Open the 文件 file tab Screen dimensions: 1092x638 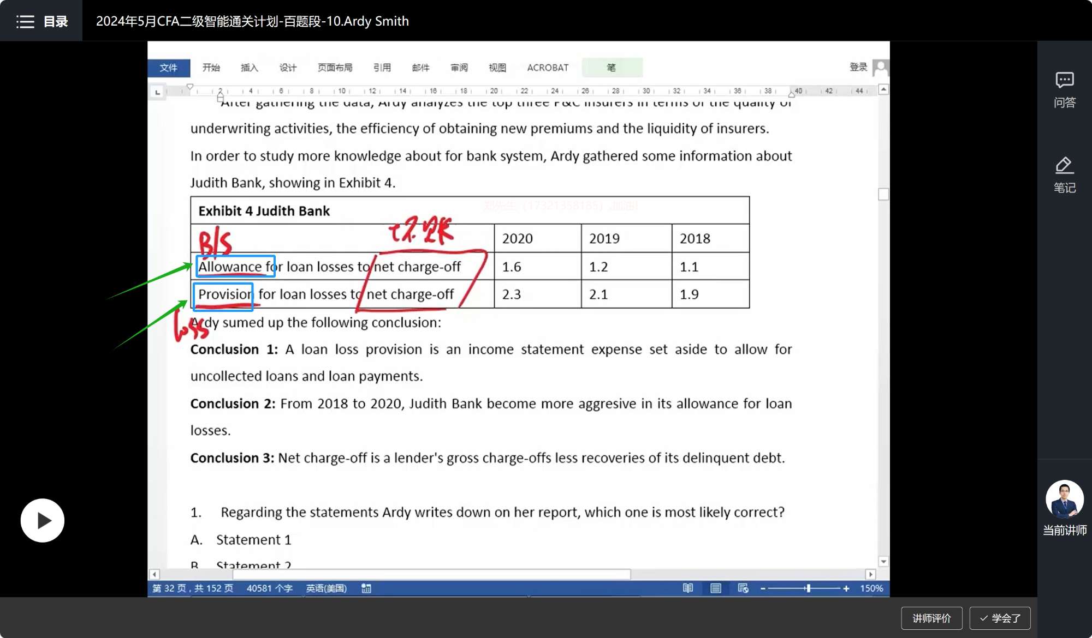click(x=168, y=68)
